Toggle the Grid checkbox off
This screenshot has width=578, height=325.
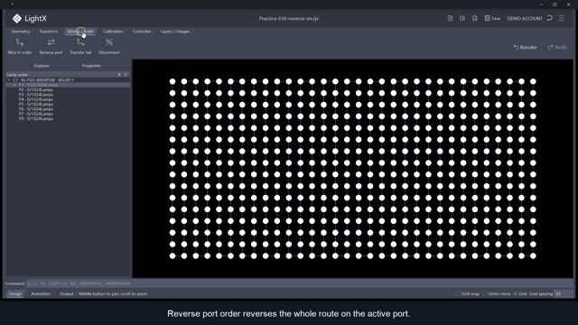click(x=516, y=293)
